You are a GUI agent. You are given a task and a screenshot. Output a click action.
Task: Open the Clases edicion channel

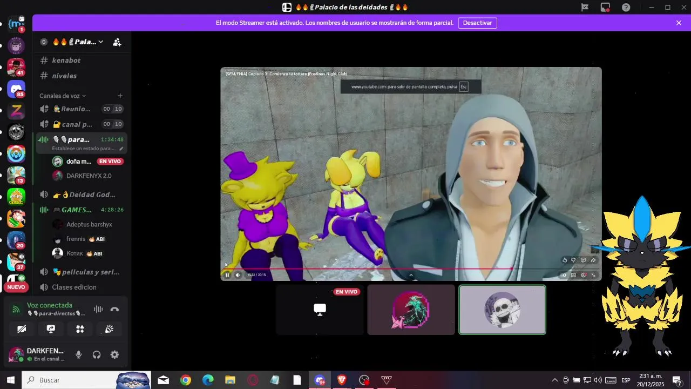pyautogui.click(x=81, y=287)
